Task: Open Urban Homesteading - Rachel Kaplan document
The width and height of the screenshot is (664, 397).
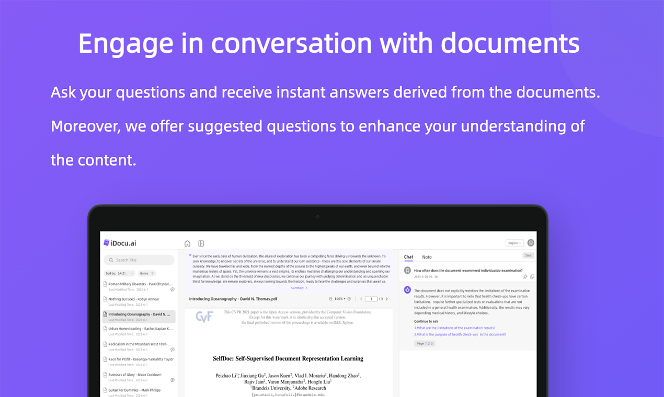Action: (x=139, y=331)
